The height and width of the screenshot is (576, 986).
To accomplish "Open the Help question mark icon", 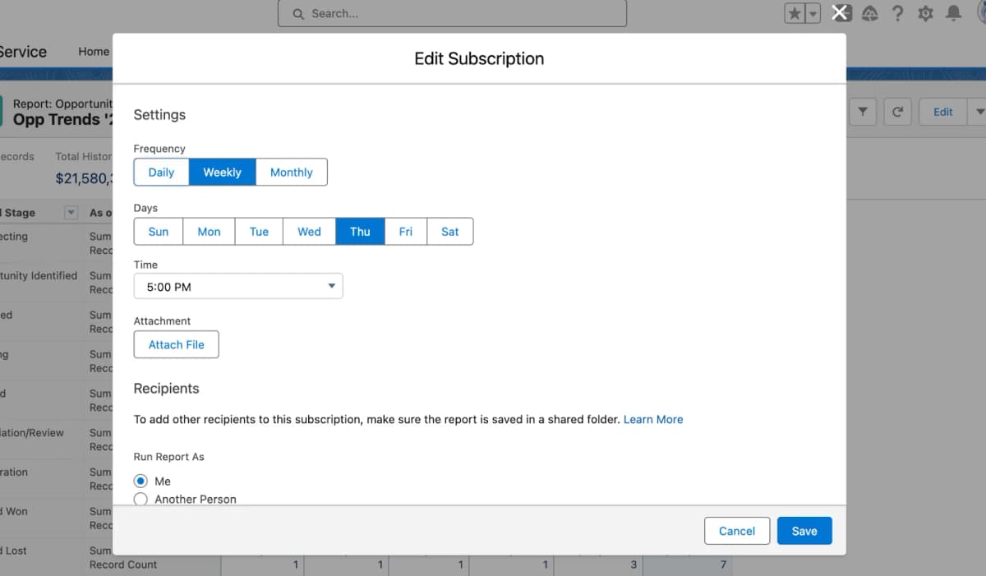I will click(897, 14).
